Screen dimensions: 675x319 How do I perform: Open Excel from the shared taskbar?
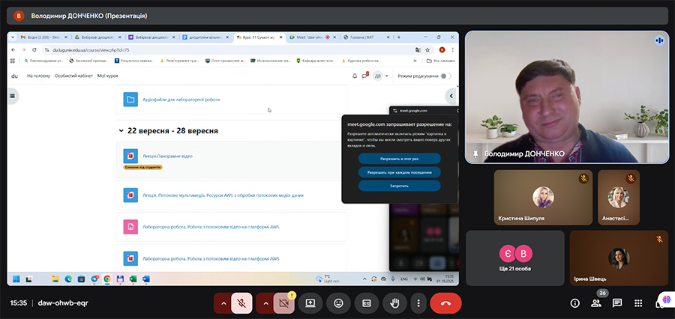133,279
